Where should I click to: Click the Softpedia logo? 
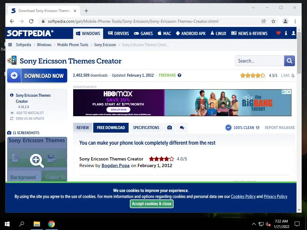click(30, 33)
